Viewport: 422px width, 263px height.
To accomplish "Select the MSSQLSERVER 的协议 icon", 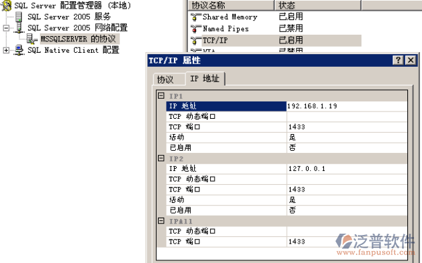I will [32, 39].
